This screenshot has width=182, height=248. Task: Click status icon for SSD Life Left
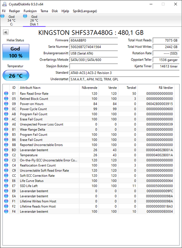click(6, 186)
